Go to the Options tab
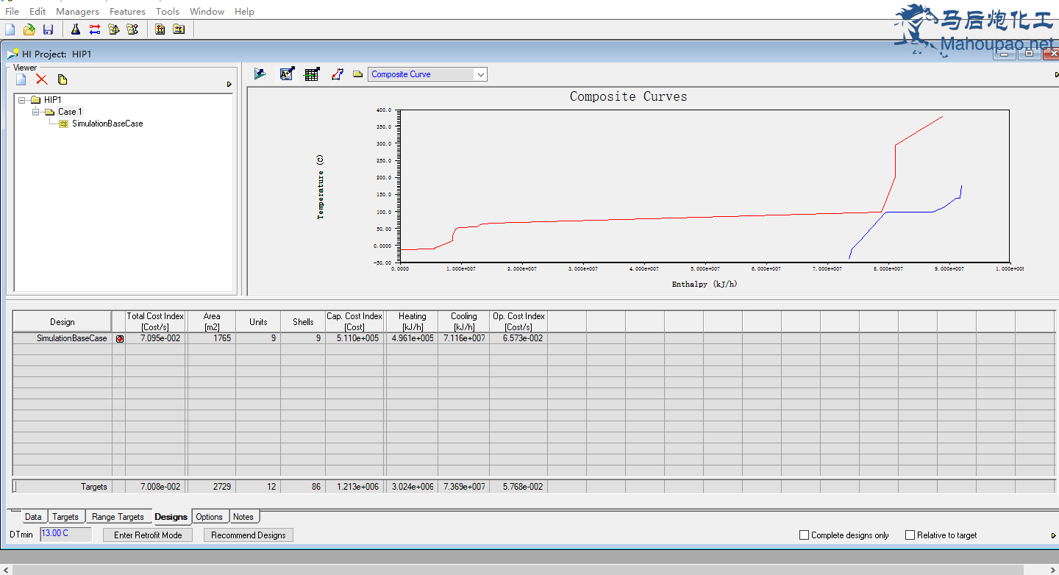 [210, 517]
